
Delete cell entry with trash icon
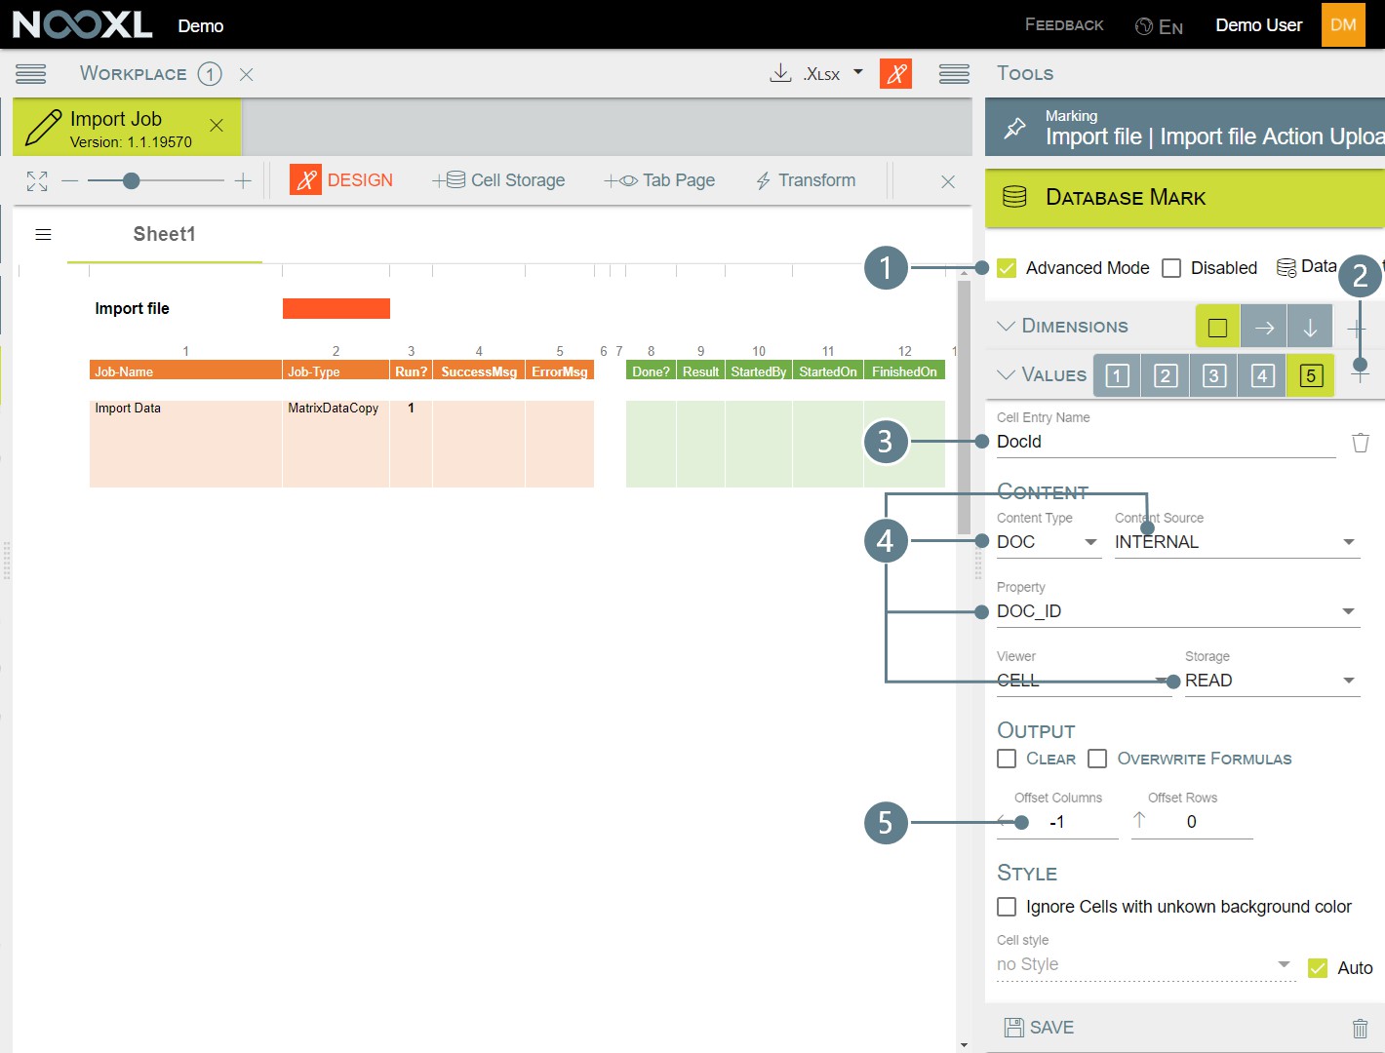[x=1361, y=443]
